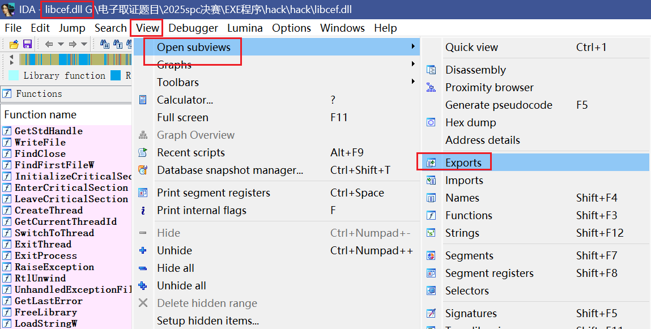Screen dimensions: 651x329
Task: Choose Generate pseudocode entry
Action: click(498, 105)
